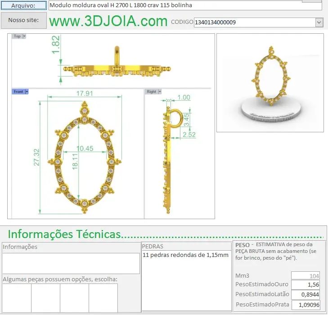Viewport: 328px width, 315px height.
Task: Click the rendered pendant preview thumbnail
Action: [270, 83]
